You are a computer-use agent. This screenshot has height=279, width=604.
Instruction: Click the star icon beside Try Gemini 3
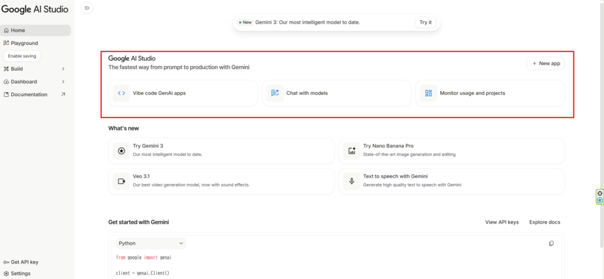122,150
